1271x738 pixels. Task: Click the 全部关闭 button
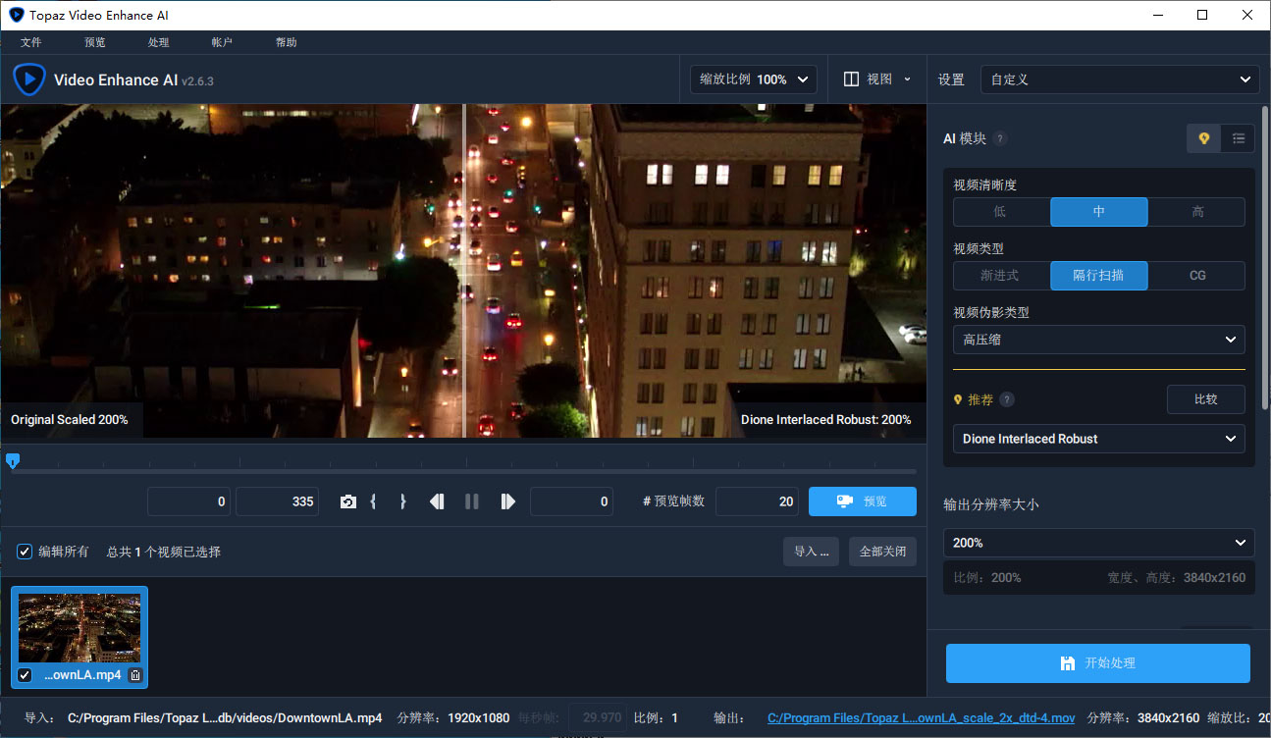[x=882, y=552]
